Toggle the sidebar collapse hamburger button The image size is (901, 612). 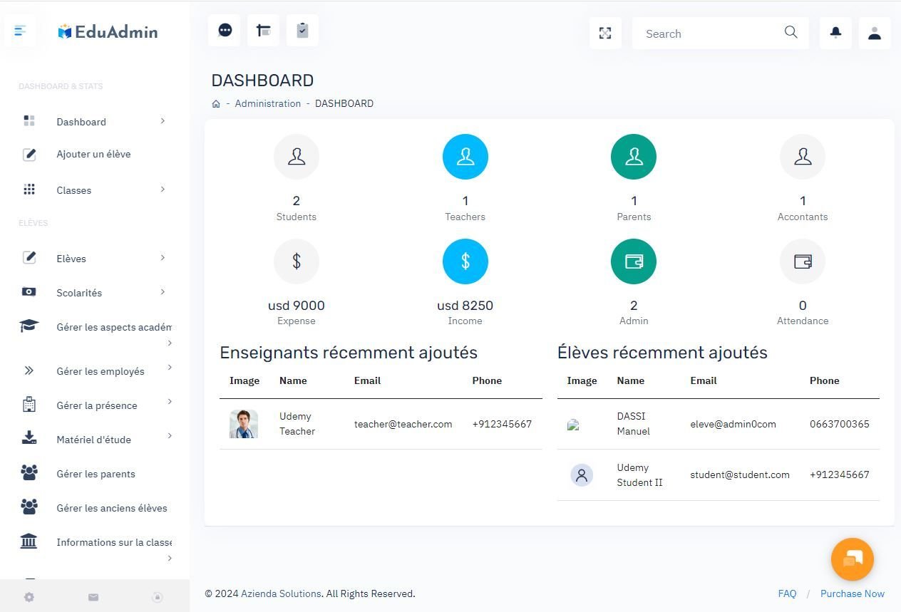(x=20, y=31)
